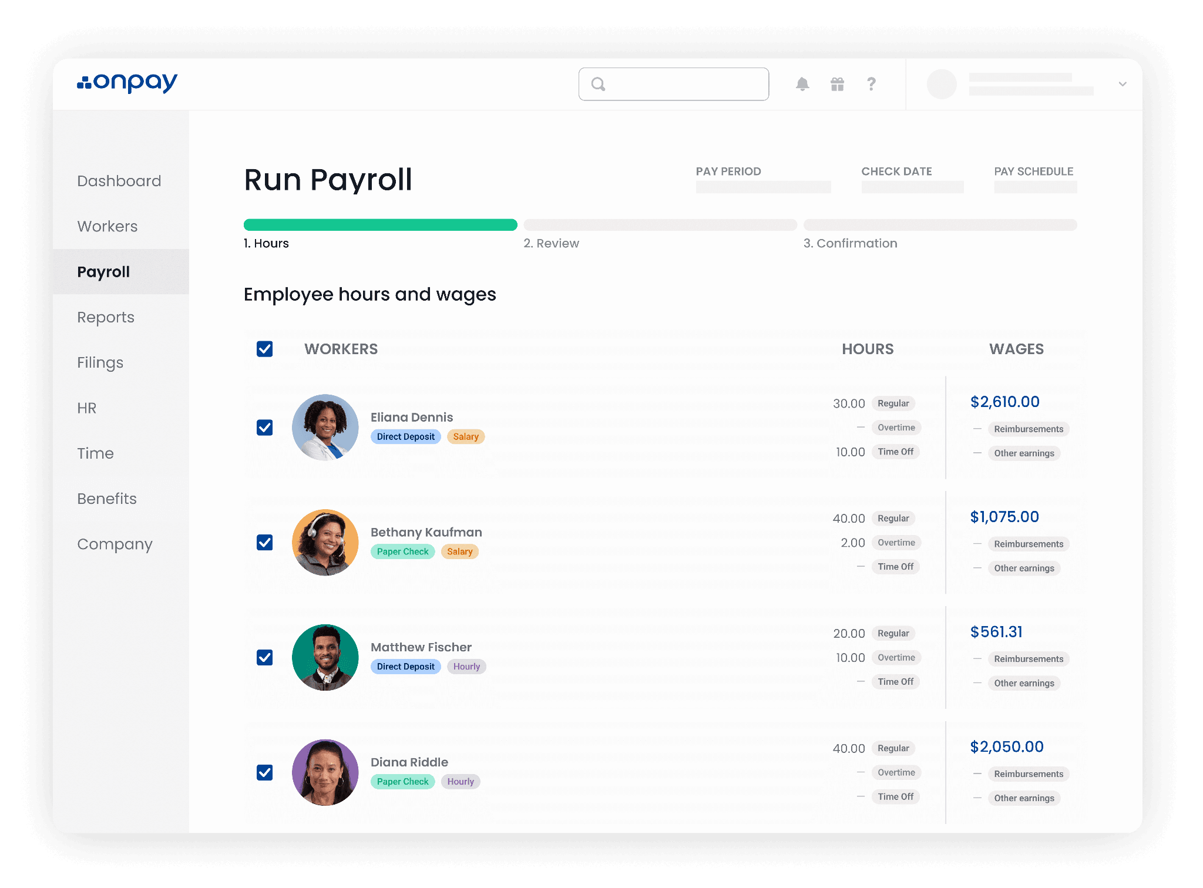Expand the account dropdown chevron

pyautogui.click(x=1122, y=84)
